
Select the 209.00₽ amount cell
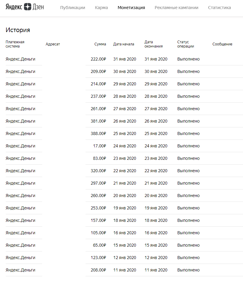click(98, 71)
